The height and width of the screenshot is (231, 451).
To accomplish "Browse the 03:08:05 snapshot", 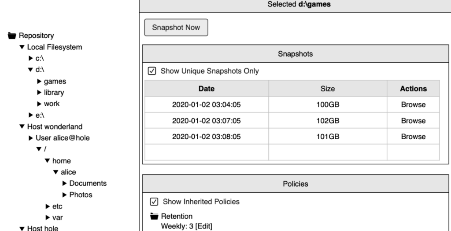I will 413,137.
